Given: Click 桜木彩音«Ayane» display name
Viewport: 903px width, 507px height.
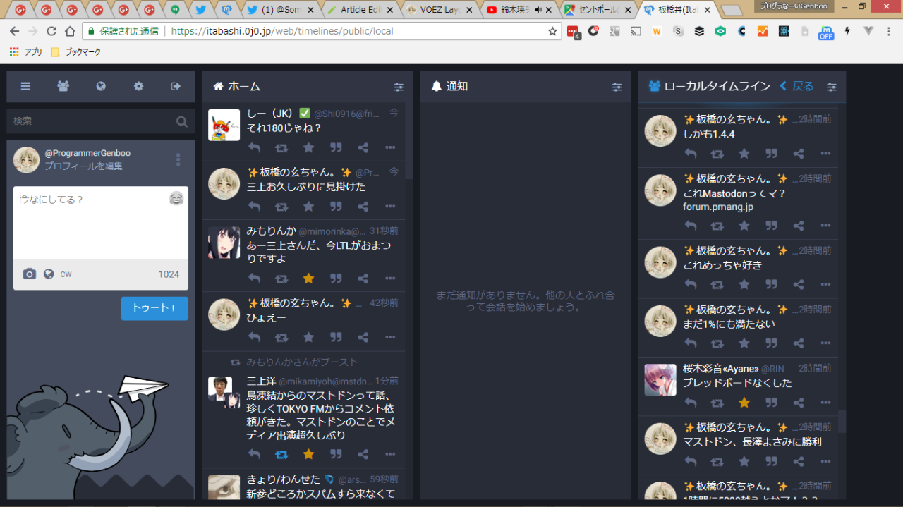Looking at the screenshot, I should [x=721, y=368].
